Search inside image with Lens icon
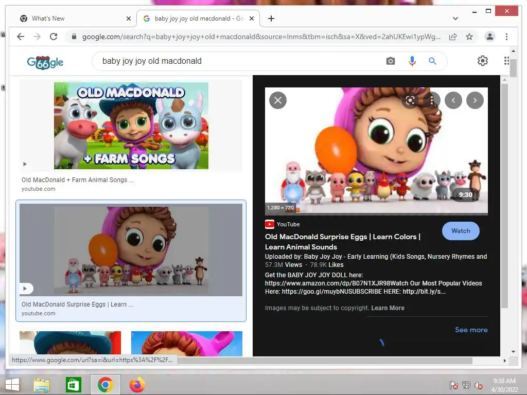This screenshot has height=395, width=527. (x=410, y=100)
